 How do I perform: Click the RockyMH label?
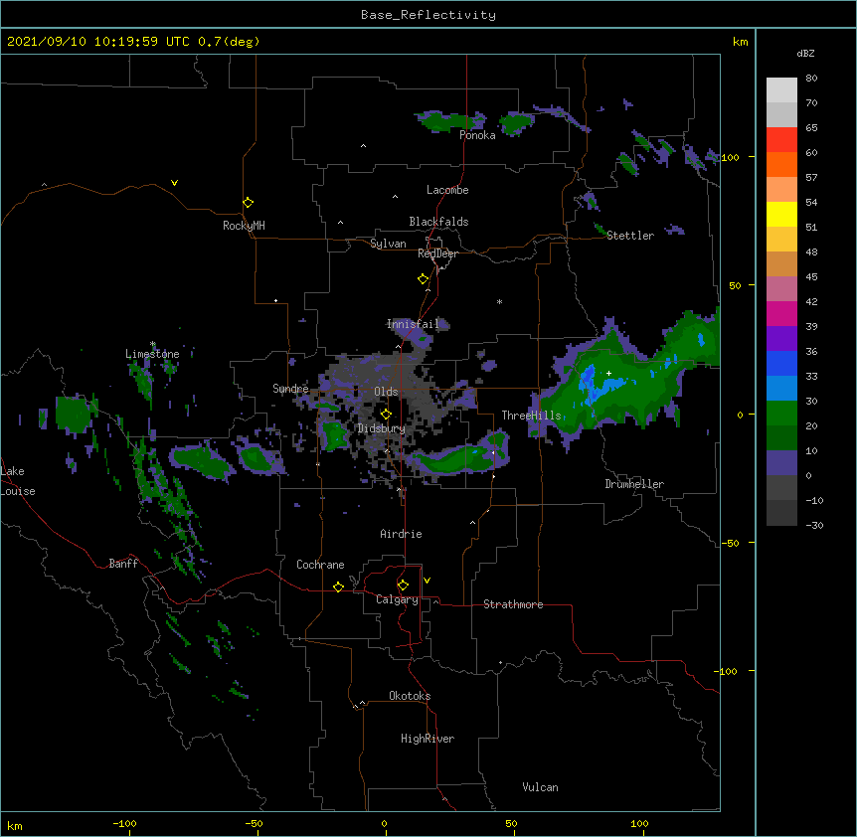(244, 225)
